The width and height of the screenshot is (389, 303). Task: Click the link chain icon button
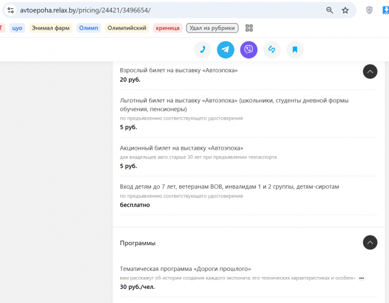tap(272, 50)
